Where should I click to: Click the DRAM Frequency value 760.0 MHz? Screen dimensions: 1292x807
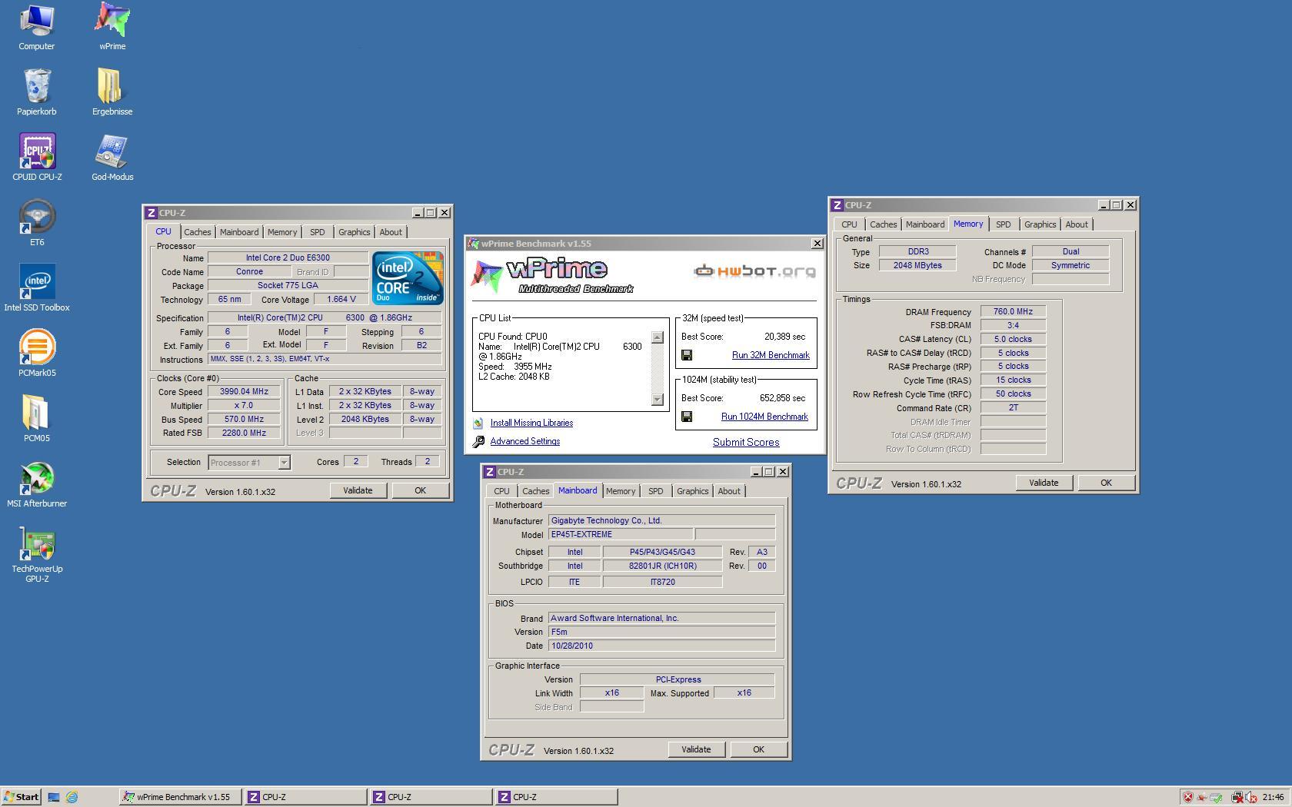[x=1013, y=311]
